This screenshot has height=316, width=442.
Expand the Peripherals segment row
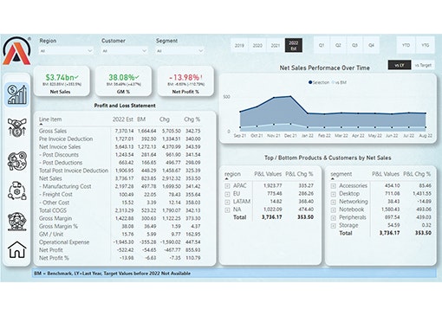333,218
